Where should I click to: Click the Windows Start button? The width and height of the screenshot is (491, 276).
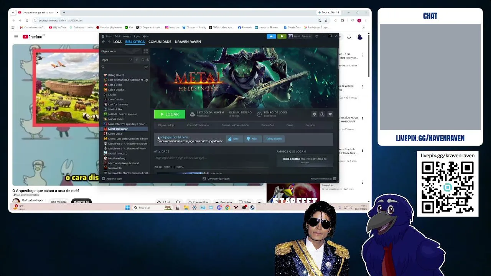pos(127,208)
